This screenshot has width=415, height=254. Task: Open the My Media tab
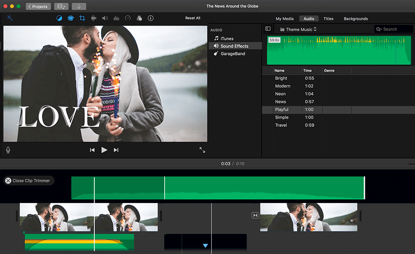point(284,19)
